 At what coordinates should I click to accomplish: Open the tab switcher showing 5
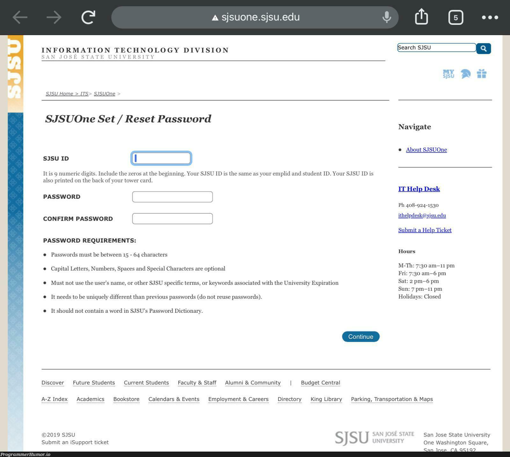coord(456,17)
